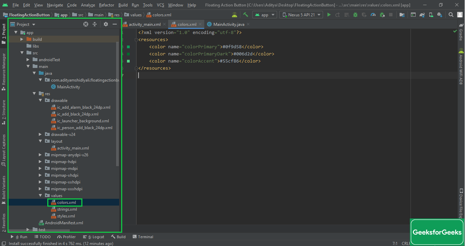This screenshot has height=246, width=465.
Task: Click the Collapse All icon in Project panel
Action: (x=95, y=24)
